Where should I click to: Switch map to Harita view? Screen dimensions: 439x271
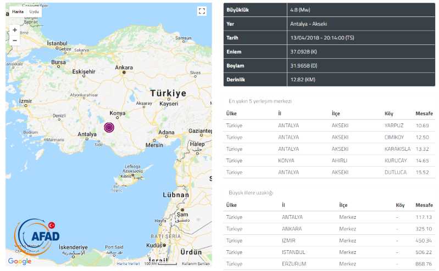click(18, 11)
